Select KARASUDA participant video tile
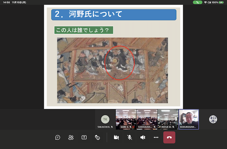 pyautogui.click(x=147, y=119)
